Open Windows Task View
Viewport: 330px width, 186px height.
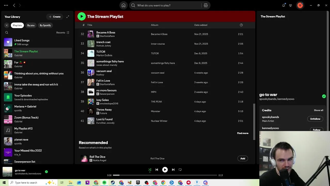tap(62, 183)
